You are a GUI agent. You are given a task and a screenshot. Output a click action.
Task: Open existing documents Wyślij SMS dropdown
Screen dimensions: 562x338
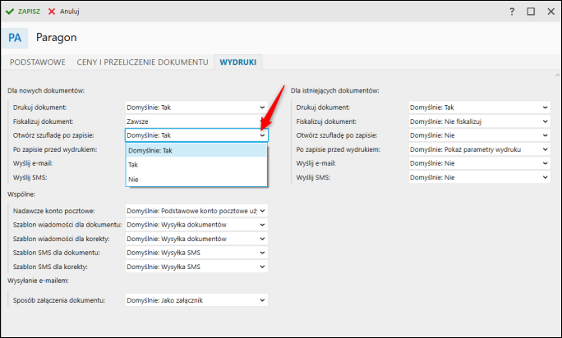(x=480, y=177)
